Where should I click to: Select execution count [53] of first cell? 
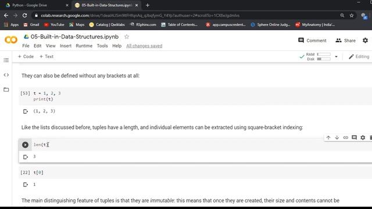pyautogui.click(x=25, y=93)
